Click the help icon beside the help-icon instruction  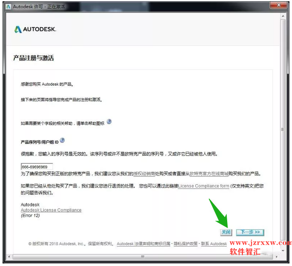(109, 122)
